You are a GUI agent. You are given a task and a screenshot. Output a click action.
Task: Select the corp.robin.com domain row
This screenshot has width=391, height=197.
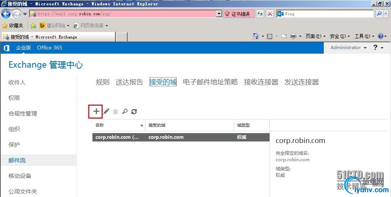coord(181,137)
